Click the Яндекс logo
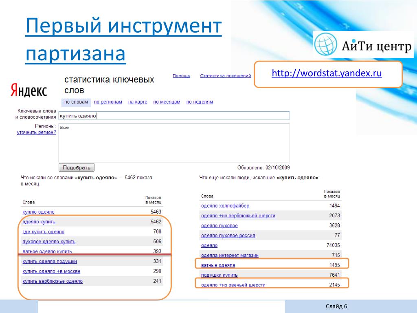This screenshot has height=313, width=417. pyautogui.click(x=29, y=90)
